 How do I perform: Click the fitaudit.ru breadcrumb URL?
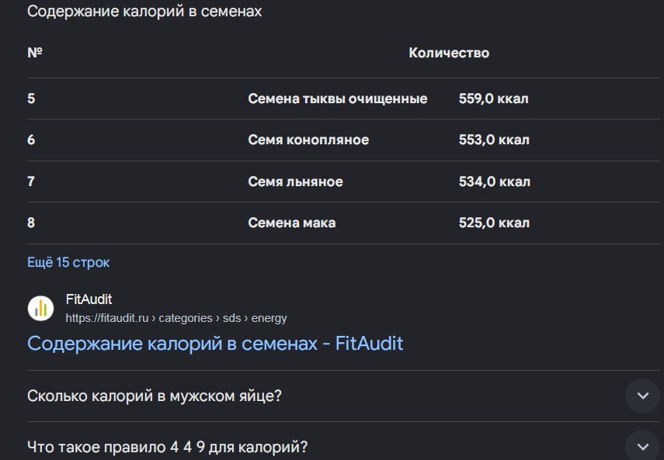pyautogui.click(x=176, y=318)
